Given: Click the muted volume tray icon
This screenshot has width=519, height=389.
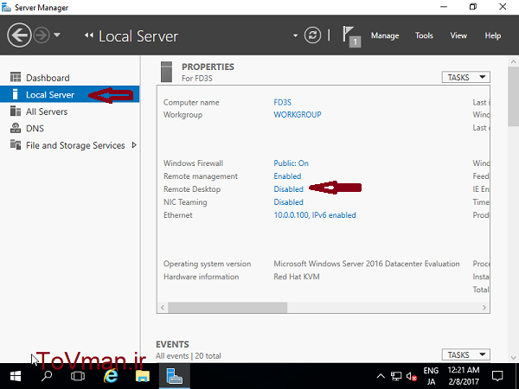Looking at the screenshot, I should click(x=412, y=376).
